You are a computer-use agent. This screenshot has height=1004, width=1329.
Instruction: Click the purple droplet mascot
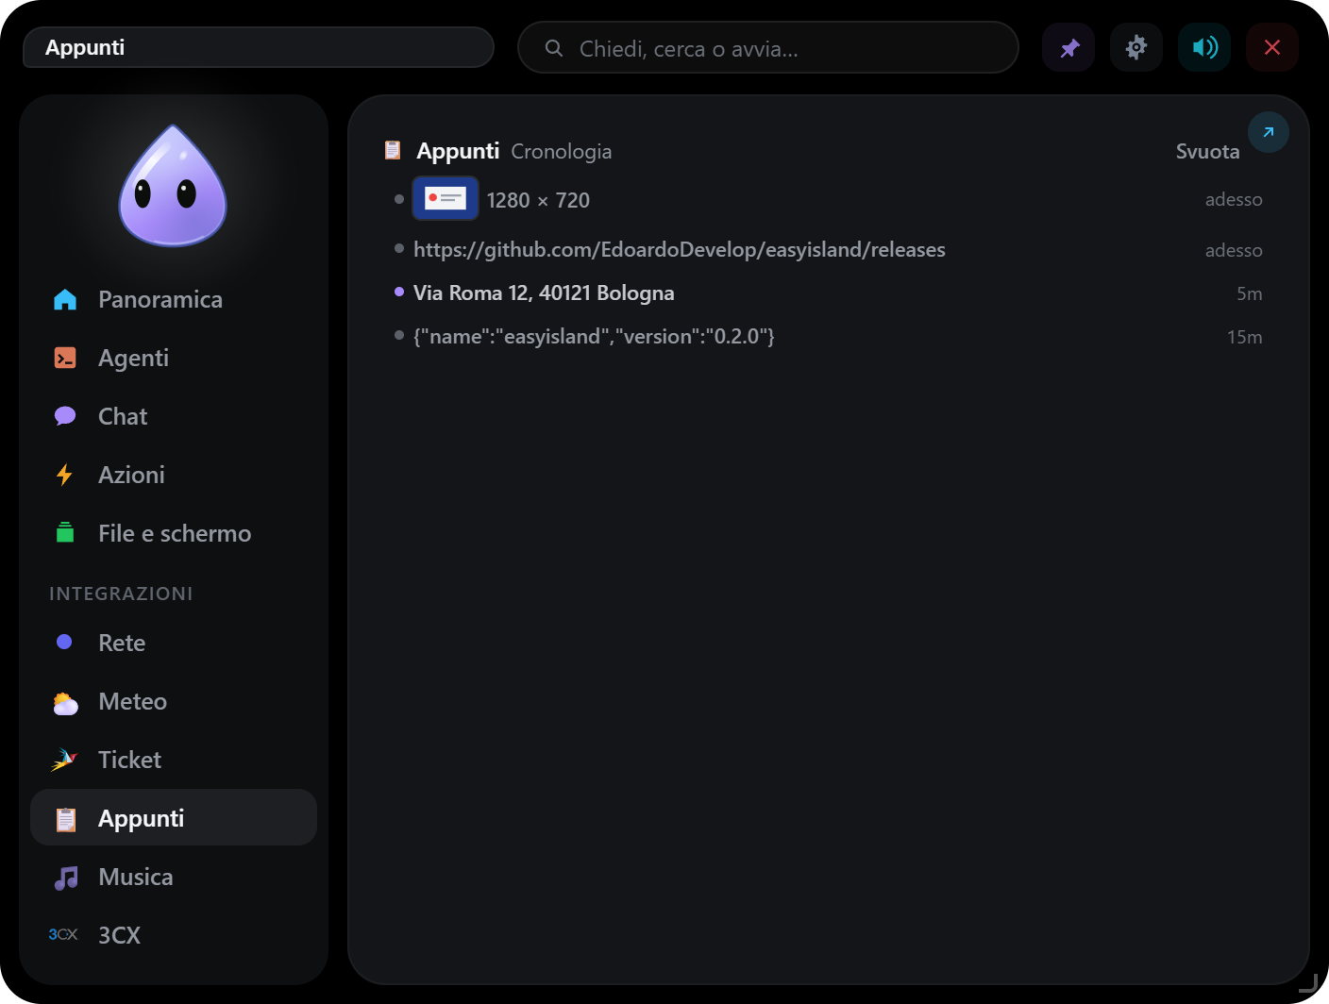tap(173, 186)
